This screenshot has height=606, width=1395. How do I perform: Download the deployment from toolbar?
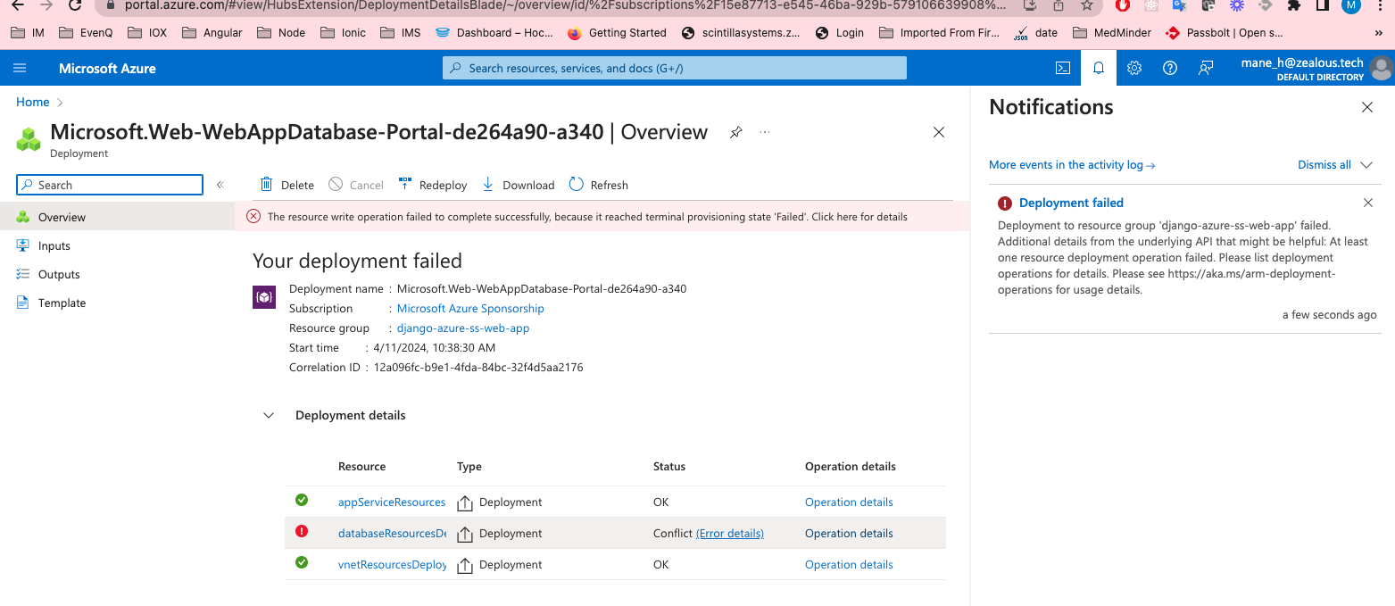pos(519,185)
